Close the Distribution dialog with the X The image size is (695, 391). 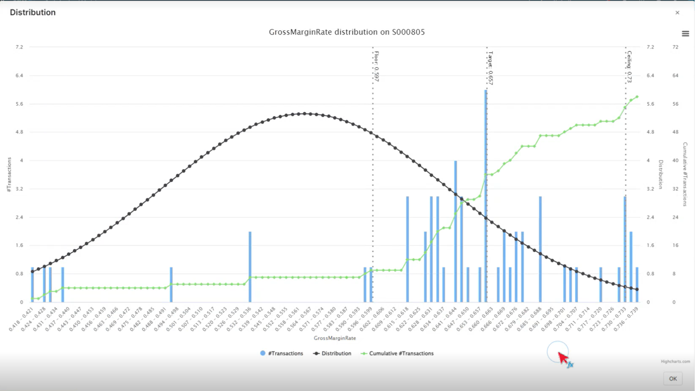[x=677, y=13]
